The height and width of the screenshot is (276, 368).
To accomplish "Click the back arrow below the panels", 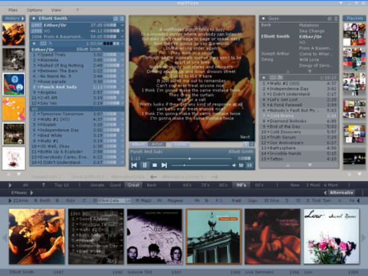I will [153, 177].
